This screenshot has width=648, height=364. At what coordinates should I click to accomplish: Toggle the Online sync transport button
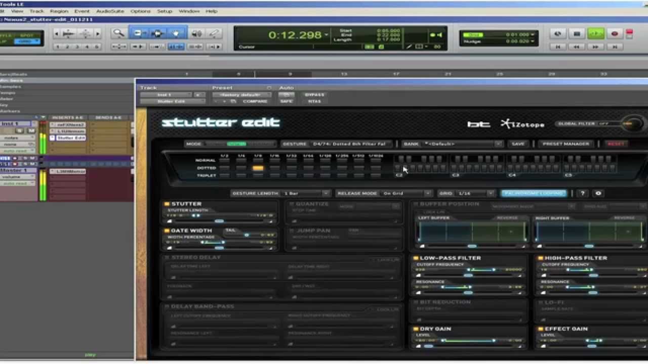(558, 34)
